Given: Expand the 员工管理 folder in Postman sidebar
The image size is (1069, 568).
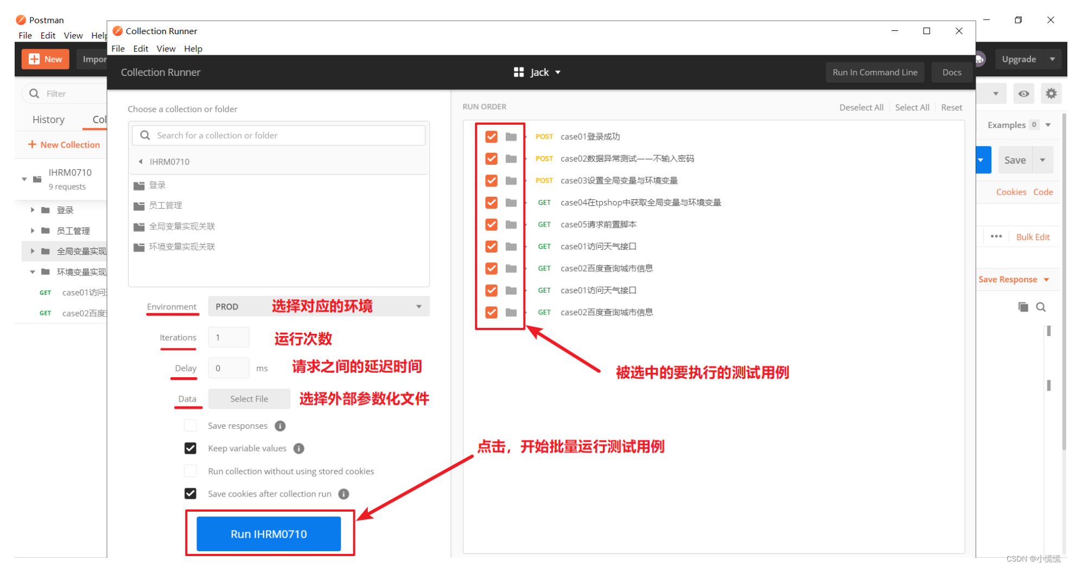Looking at the screenshot, I should point(33,230).
